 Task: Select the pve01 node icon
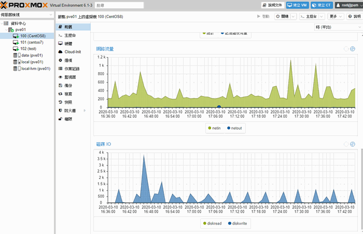pyautogui.click(x=11, y=30)
